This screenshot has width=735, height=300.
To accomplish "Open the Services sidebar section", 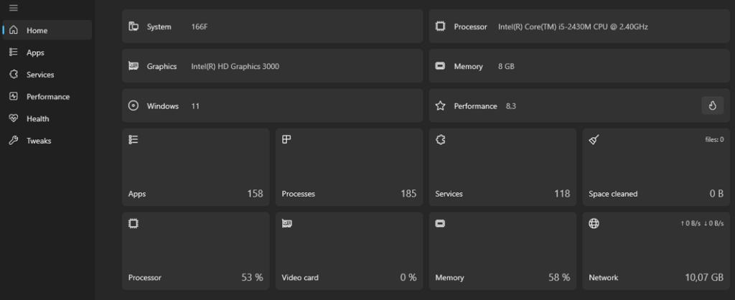I will 47,75.
